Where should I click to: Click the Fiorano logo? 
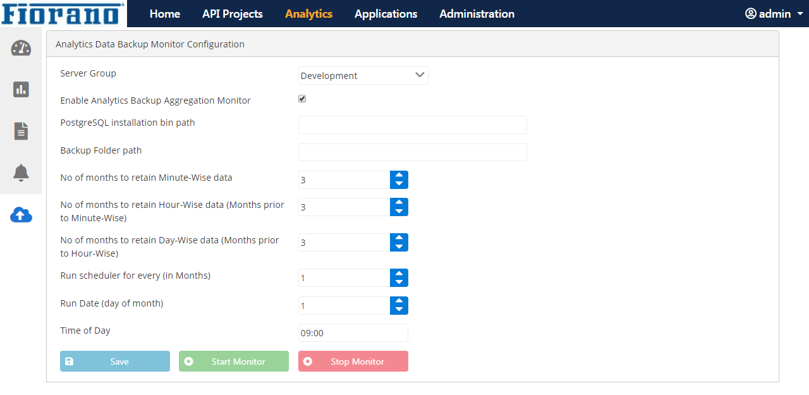point(63,13)
